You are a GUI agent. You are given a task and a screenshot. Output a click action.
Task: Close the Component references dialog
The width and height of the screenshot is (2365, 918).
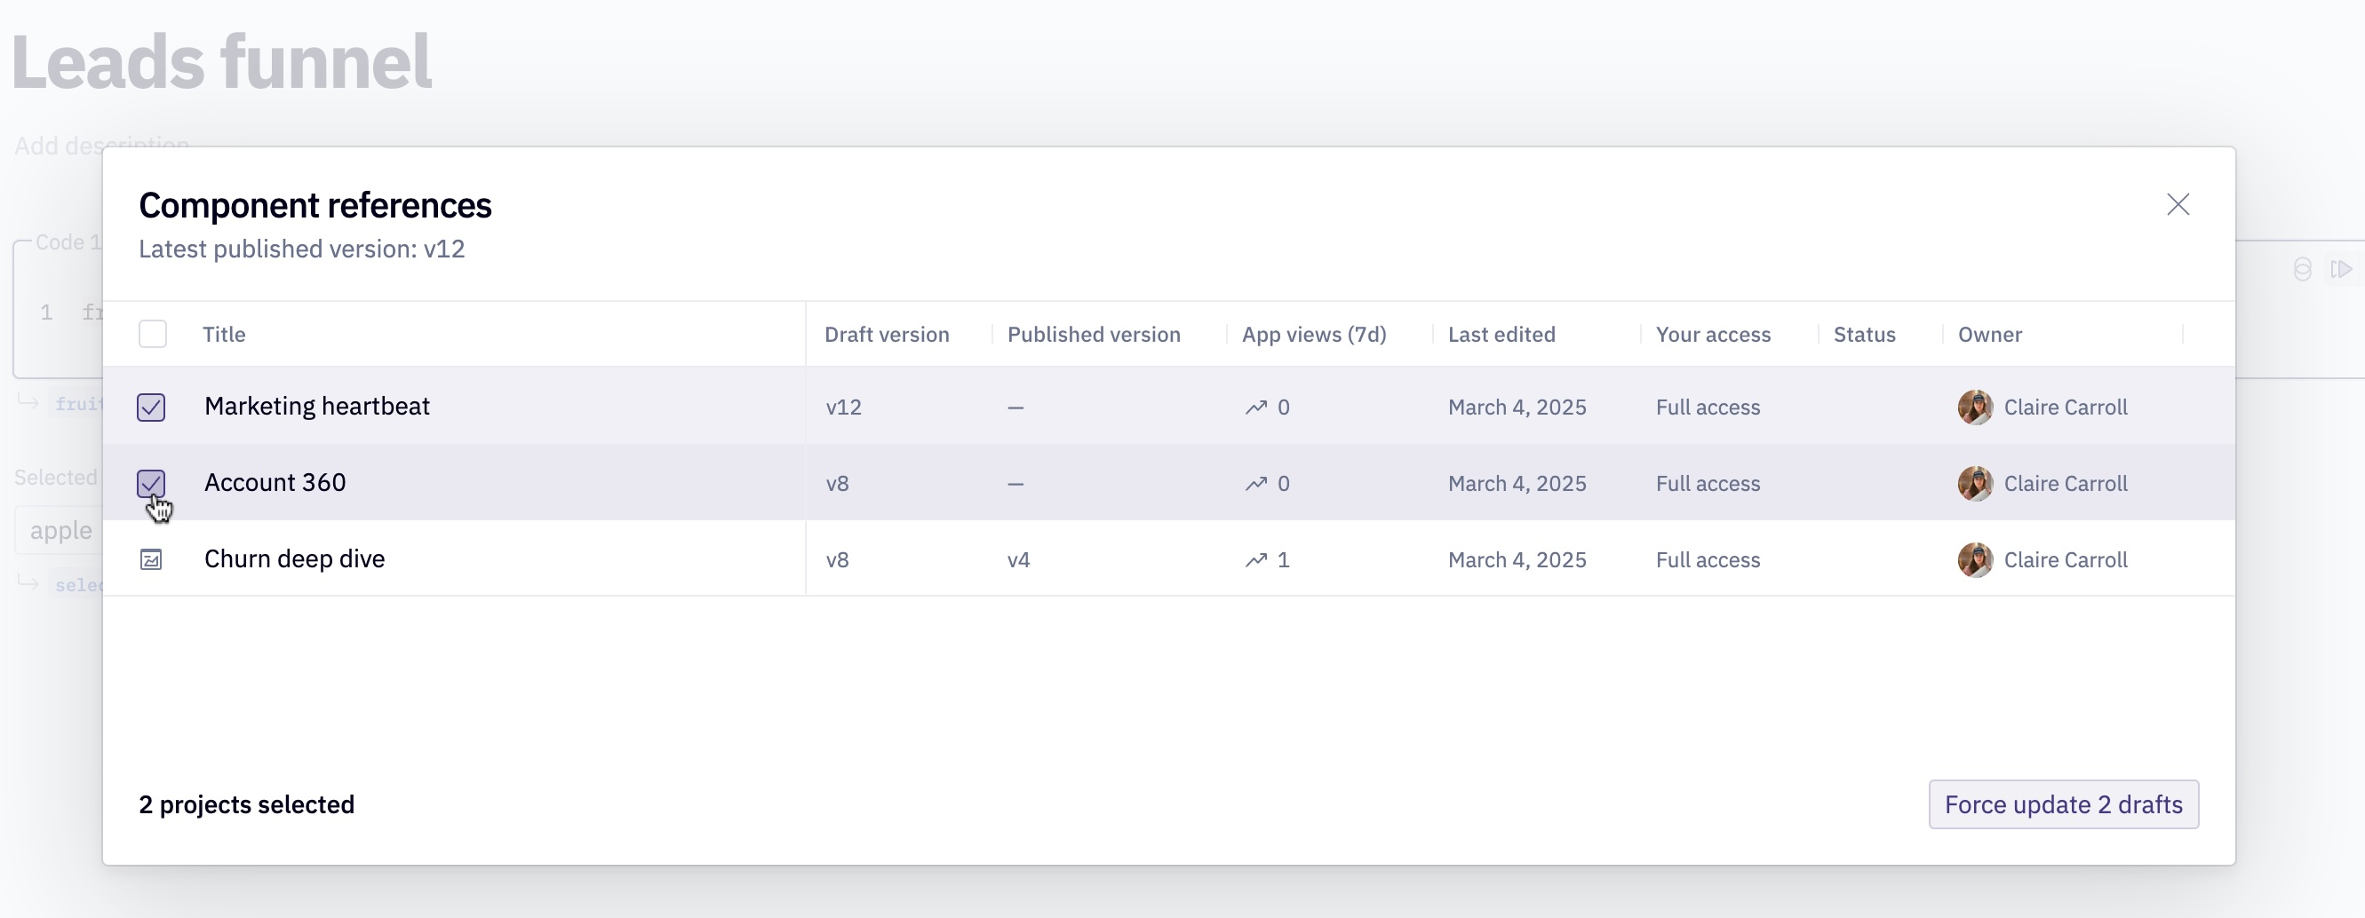(2178, 204)
